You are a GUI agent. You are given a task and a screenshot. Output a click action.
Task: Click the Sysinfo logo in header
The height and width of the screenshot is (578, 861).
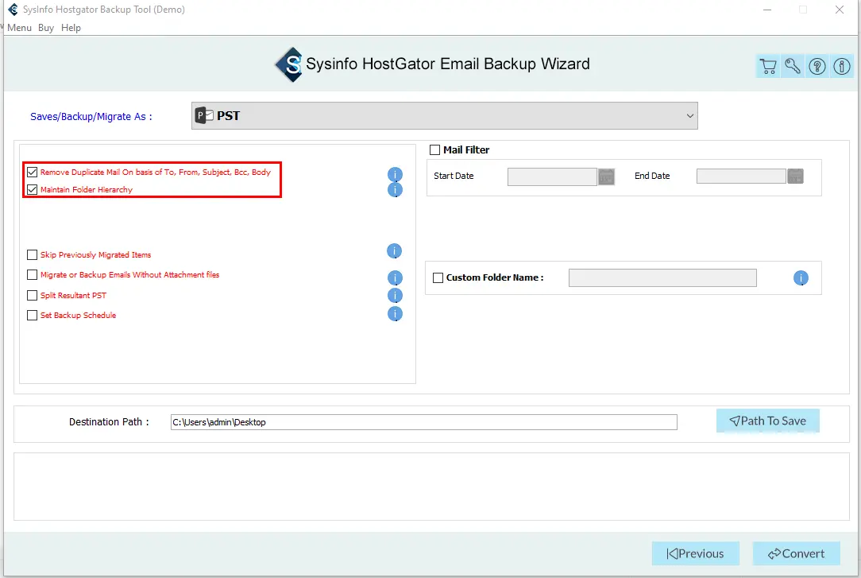click(289, 65)
